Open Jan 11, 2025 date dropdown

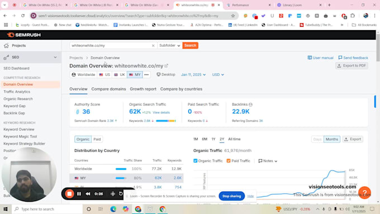(x=193, y=75)
